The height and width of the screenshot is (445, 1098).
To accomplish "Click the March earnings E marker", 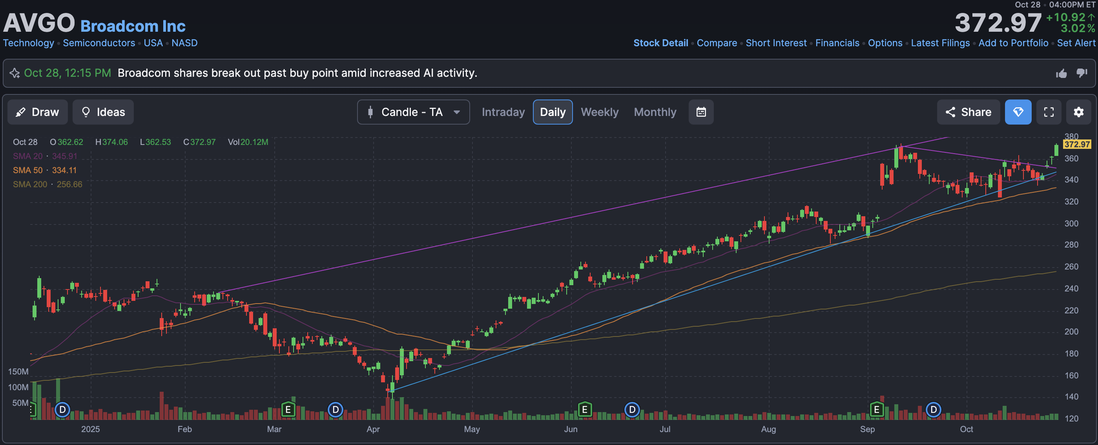I will coord(288,410).
